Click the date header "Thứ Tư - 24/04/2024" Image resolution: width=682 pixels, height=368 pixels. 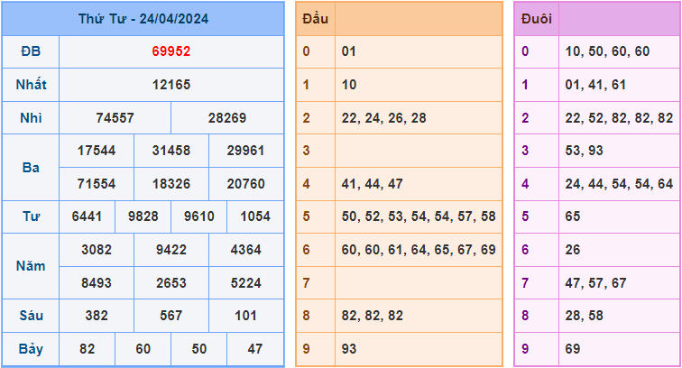tap(143, 19)
